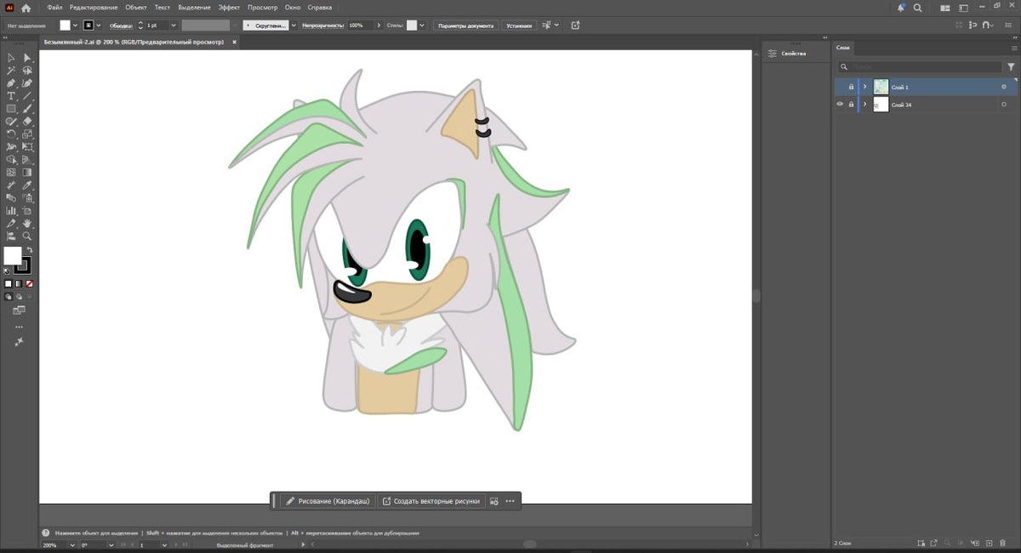Open Edit Toolbar three-dots button
This screenshot has height=553, width=1021.
19,327
